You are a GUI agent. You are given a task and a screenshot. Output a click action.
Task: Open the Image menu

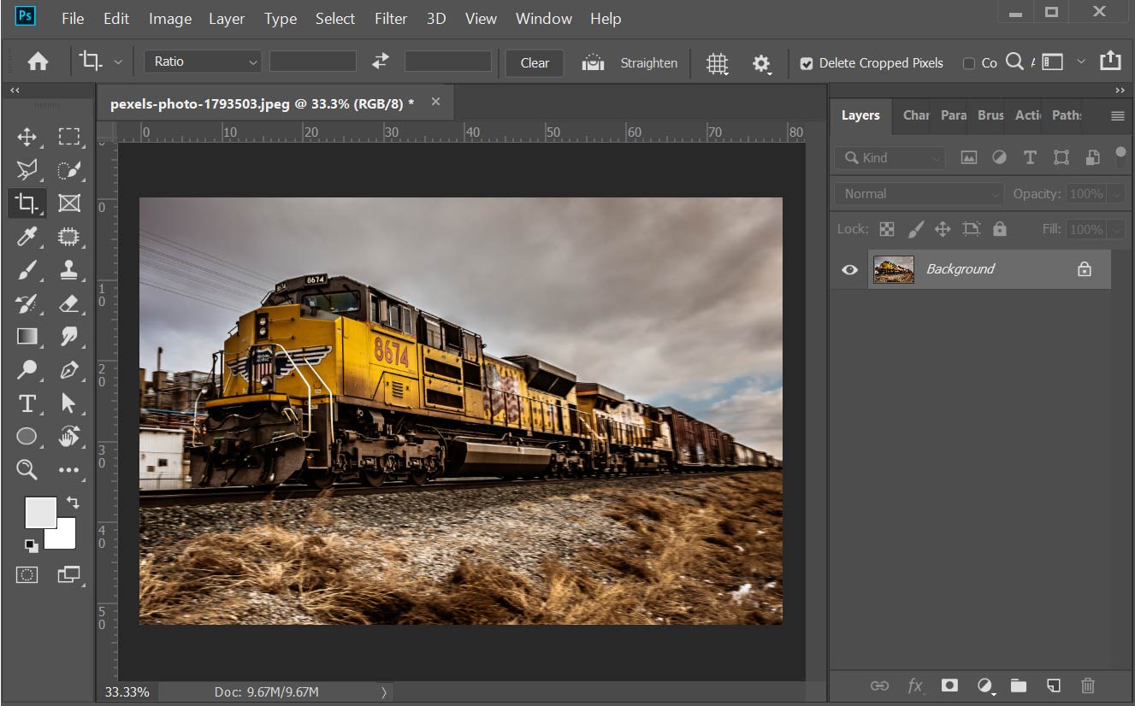click(169, 18)
